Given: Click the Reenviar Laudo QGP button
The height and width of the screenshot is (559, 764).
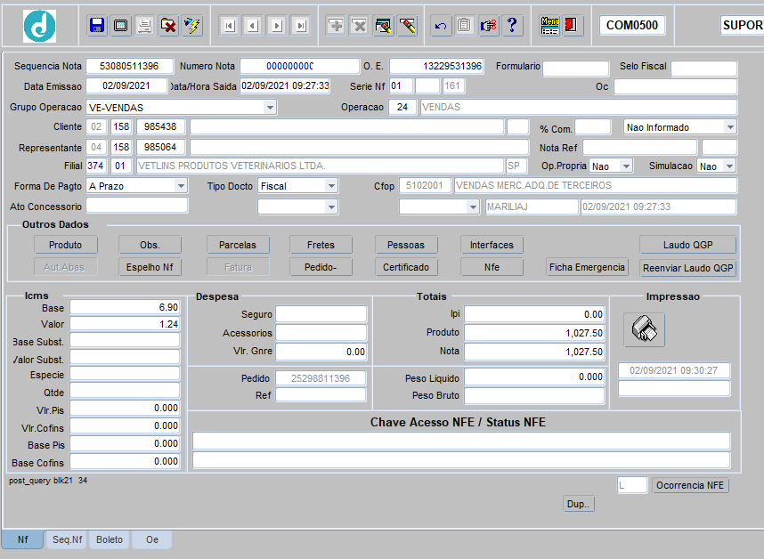Looking at the screenshot, I should 687,268.
